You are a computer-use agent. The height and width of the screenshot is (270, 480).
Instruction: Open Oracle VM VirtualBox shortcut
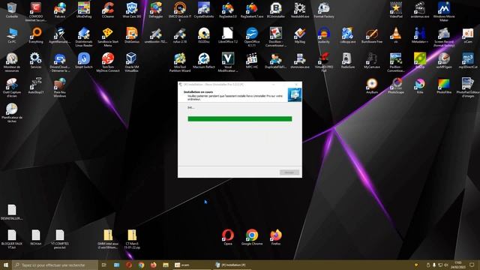[132, 62]
